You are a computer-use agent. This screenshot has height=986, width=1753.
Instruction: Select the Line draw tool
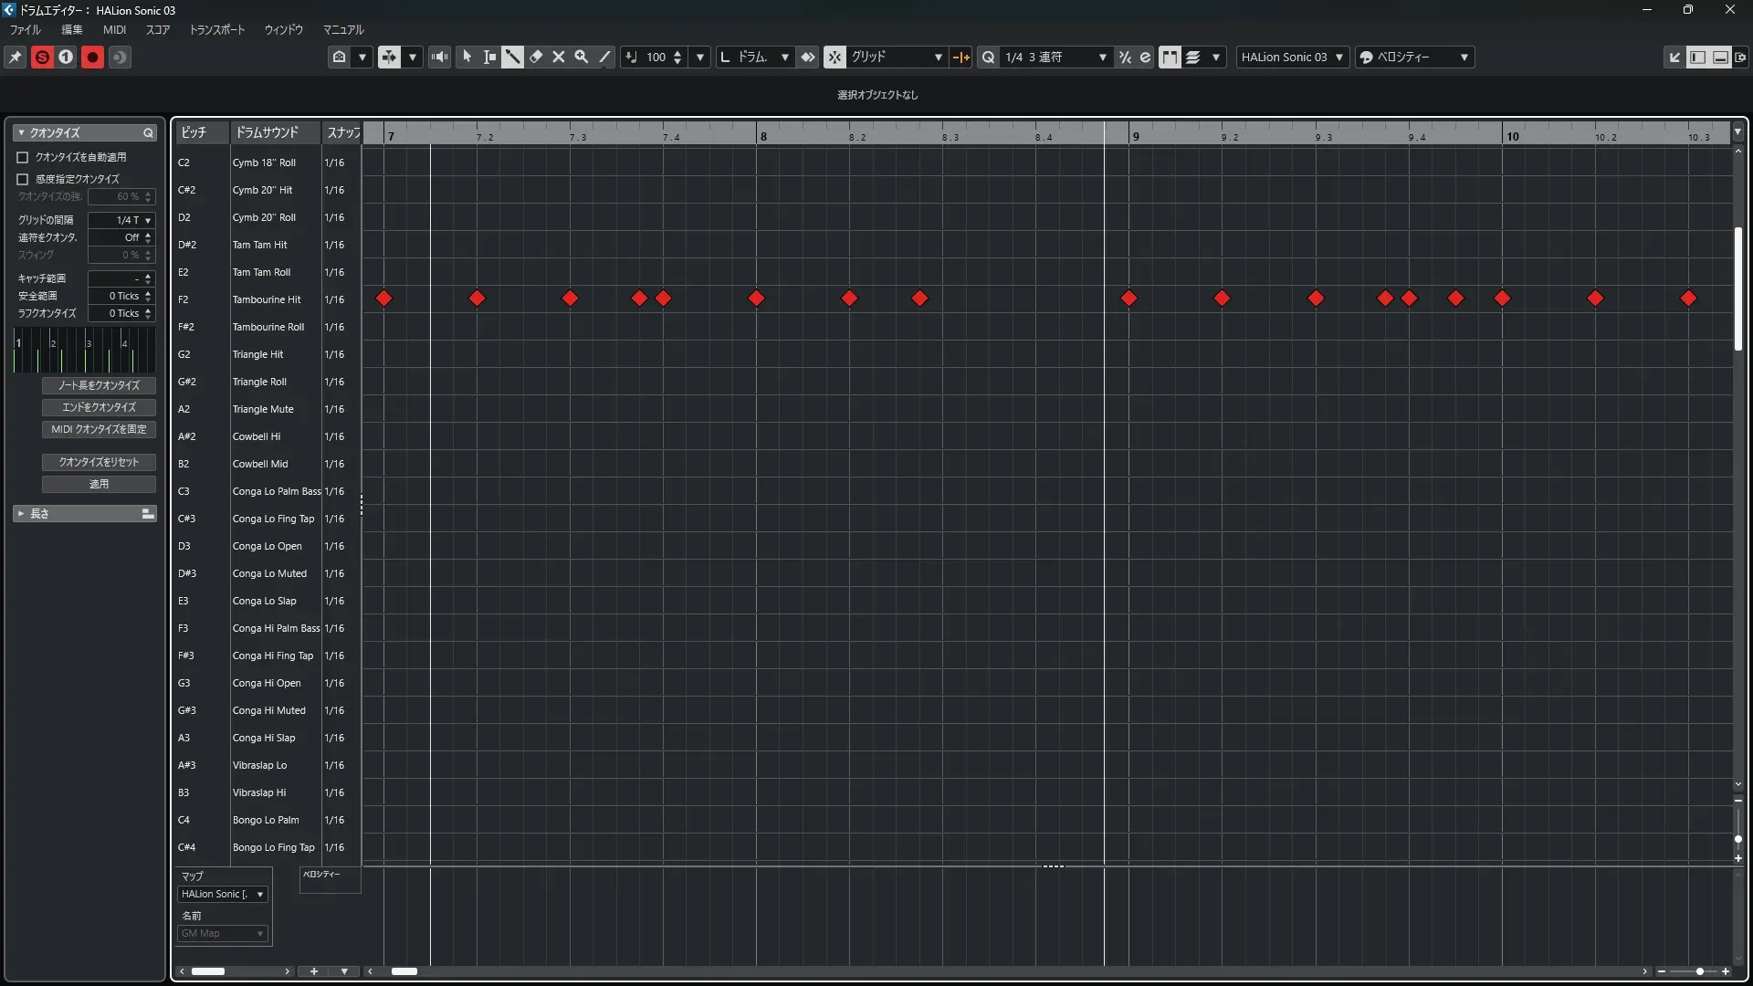604,57
